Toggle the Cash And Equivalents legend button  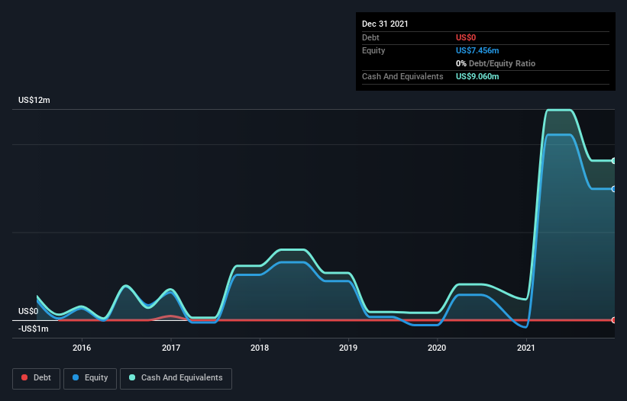[x=176, y=378]
